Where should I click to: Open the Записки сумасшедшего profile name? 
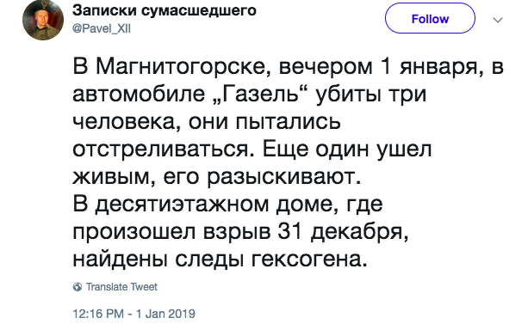[165, 10]
